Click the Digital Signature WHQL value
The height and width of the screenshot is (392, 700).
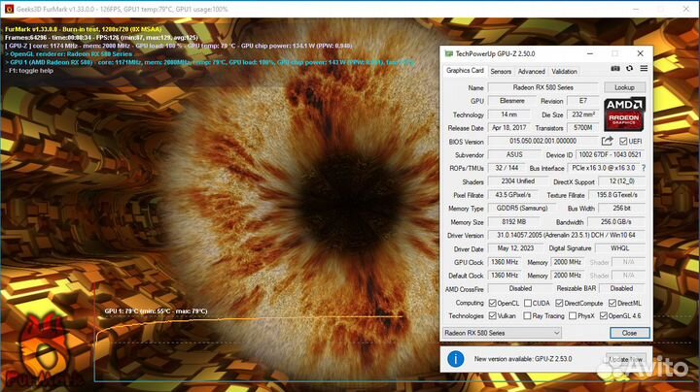pos(620,248)
